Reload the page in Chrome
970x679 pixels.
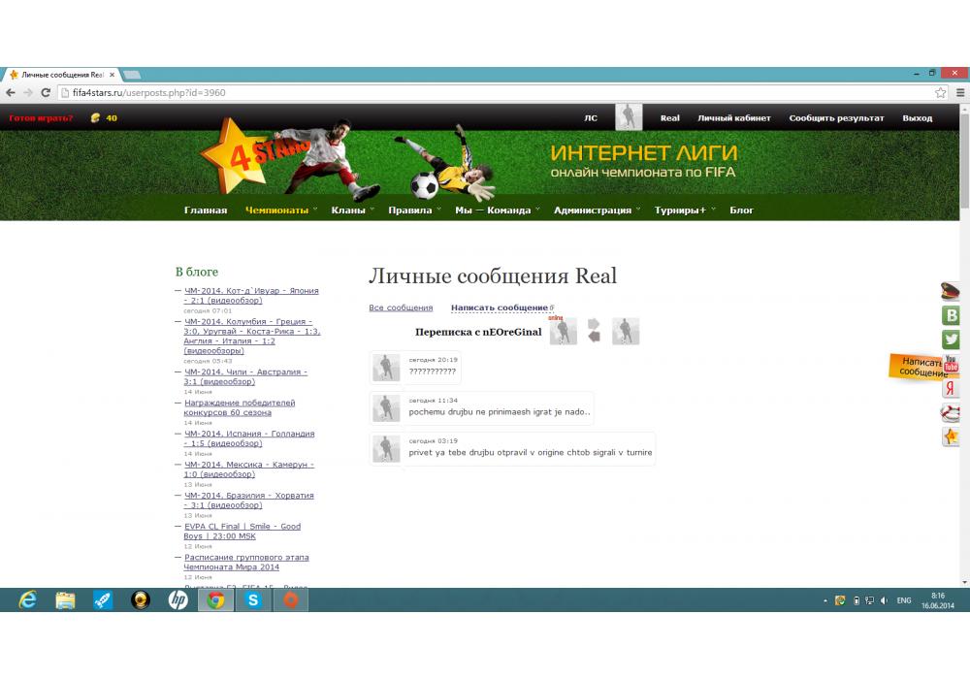click(46, 93)
